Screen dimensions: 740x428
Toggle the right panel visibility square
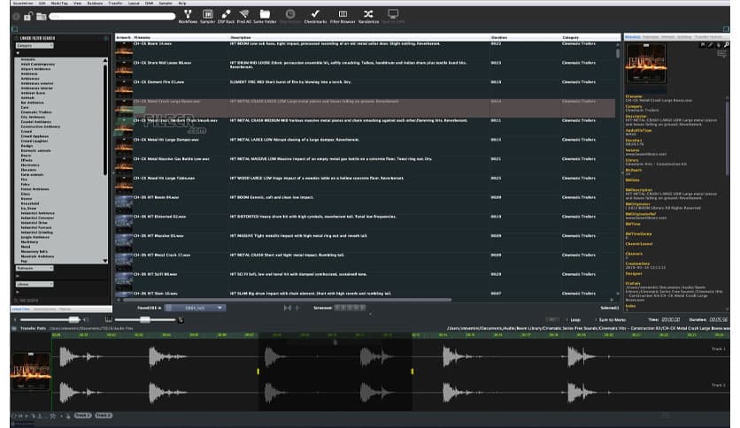(x=726, y=29)
